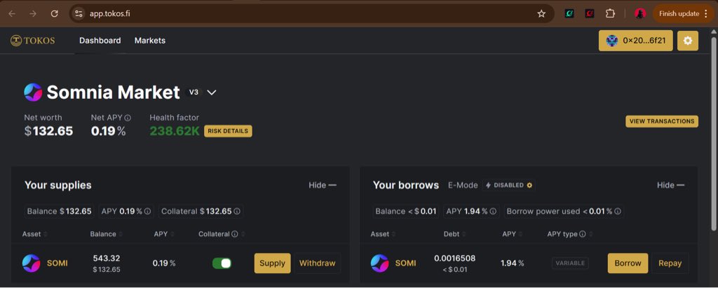Hide the Your supplies panel
This screenshot has height=288, width=718.
[x=323, y=186]
